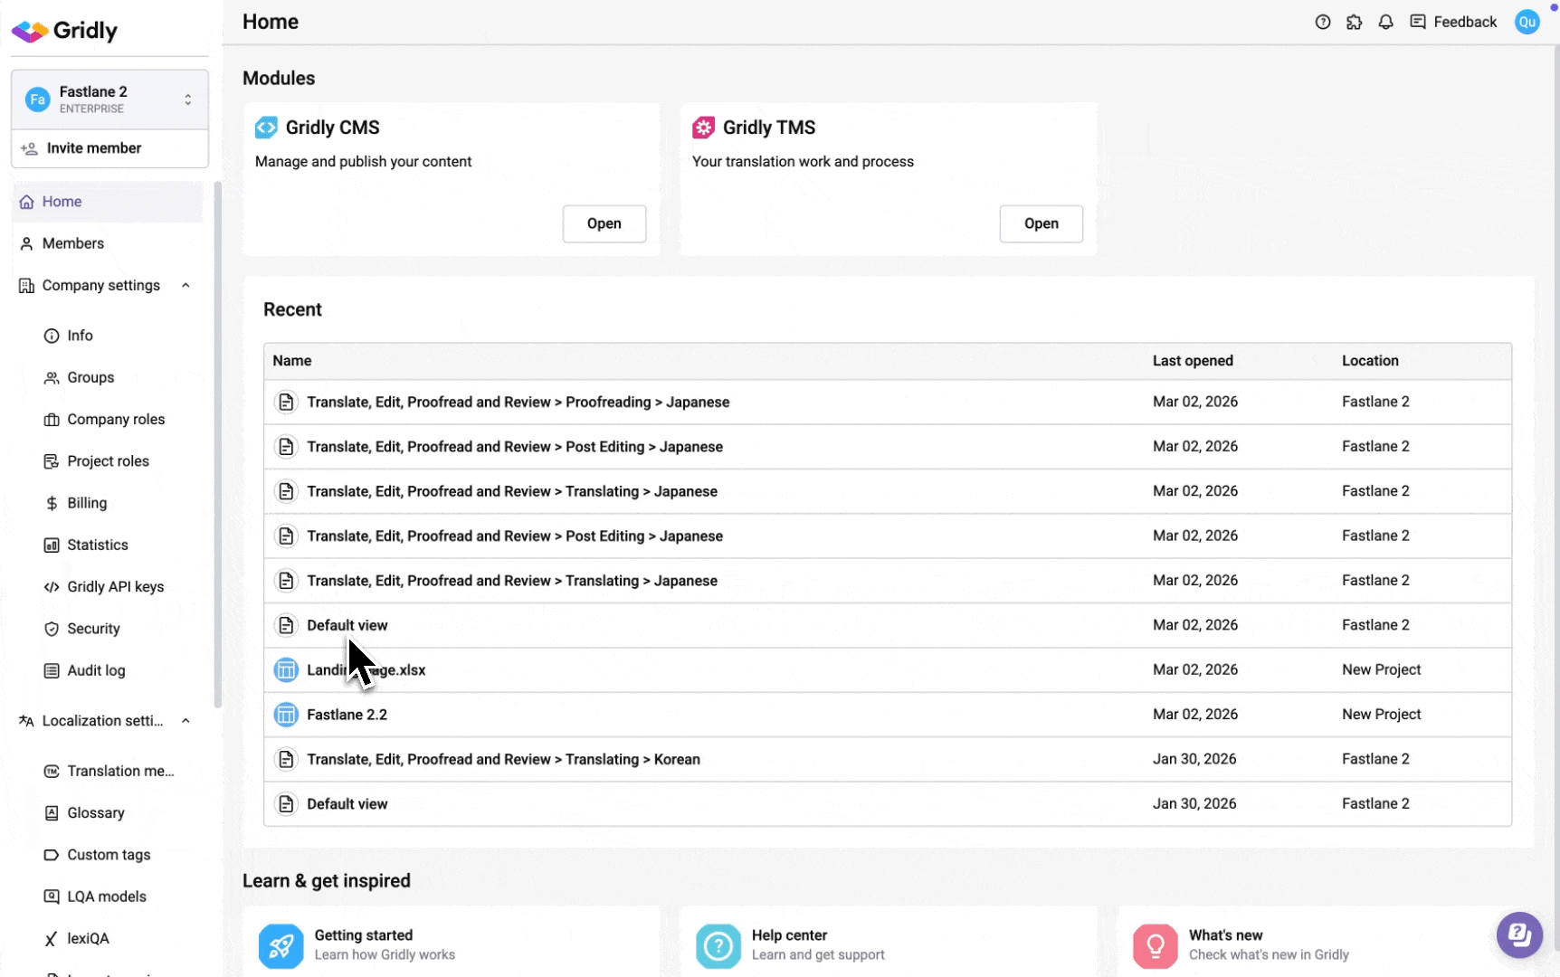This screenshot has height=977, width=1560.
Task: Click the Help center question icon
Action: coord(718,945)
